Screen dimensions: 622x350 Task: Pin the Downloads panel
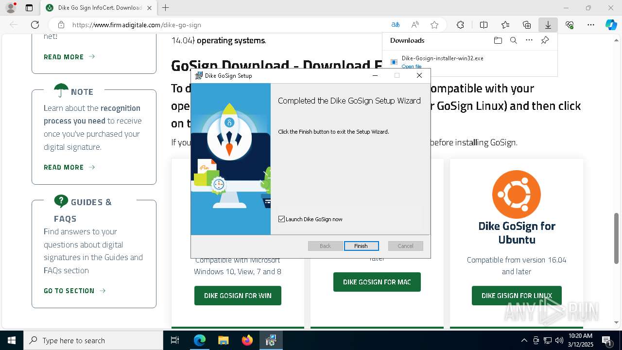coord(545,40)
